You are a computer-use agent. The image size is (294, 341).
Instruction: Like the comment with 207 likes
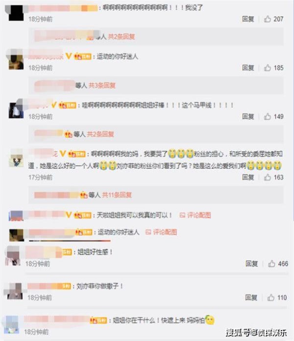pyautogui.click(x=267, y=19)
